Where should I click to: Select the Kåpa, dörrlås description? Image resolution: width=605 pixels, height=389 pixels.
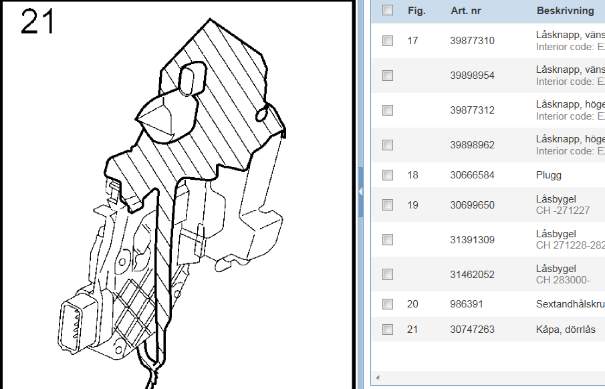(565, 330)
